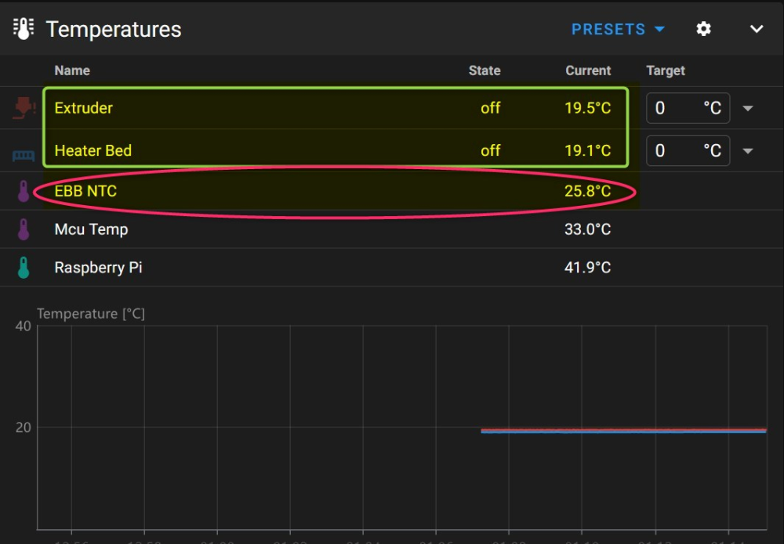This screenshot has height=544, width=784.
Task: Click the Extruder nozzle icon
Action: coord(24,108)
